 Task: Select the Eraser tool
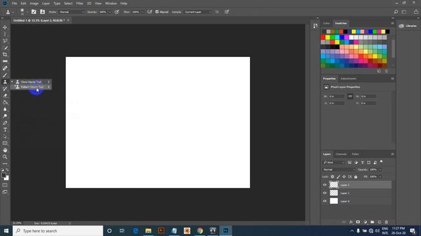click(5, 96)
